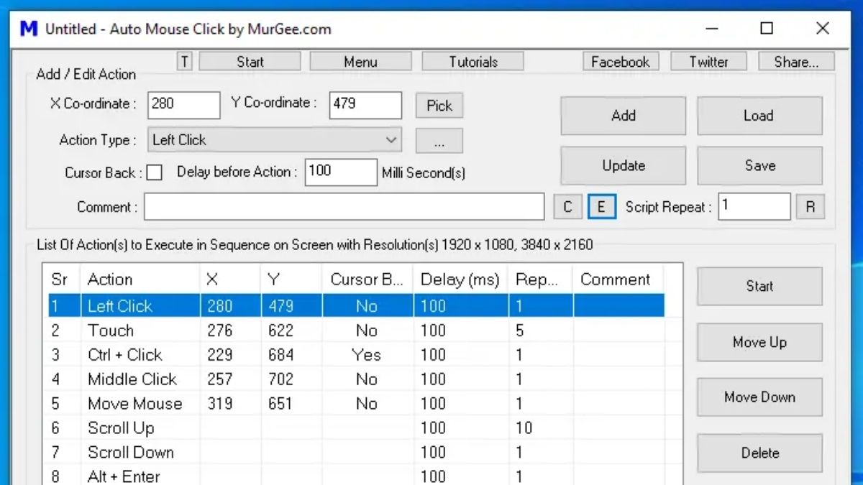The image size is (863, 485).
Task: Click the Share... button
Action: (x=796, y=62)
